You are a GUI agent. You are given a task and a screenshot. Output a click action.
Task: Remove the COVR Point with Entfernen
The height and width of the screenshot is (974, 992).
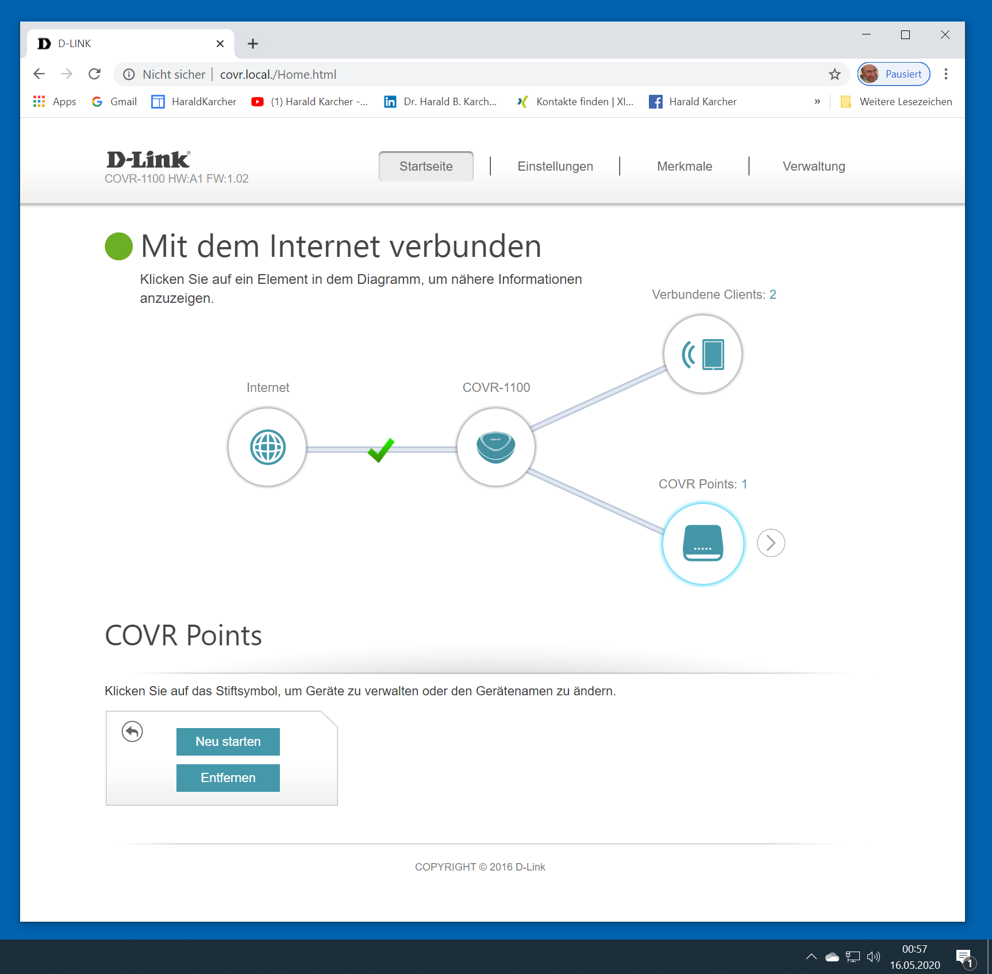[228, 778]
